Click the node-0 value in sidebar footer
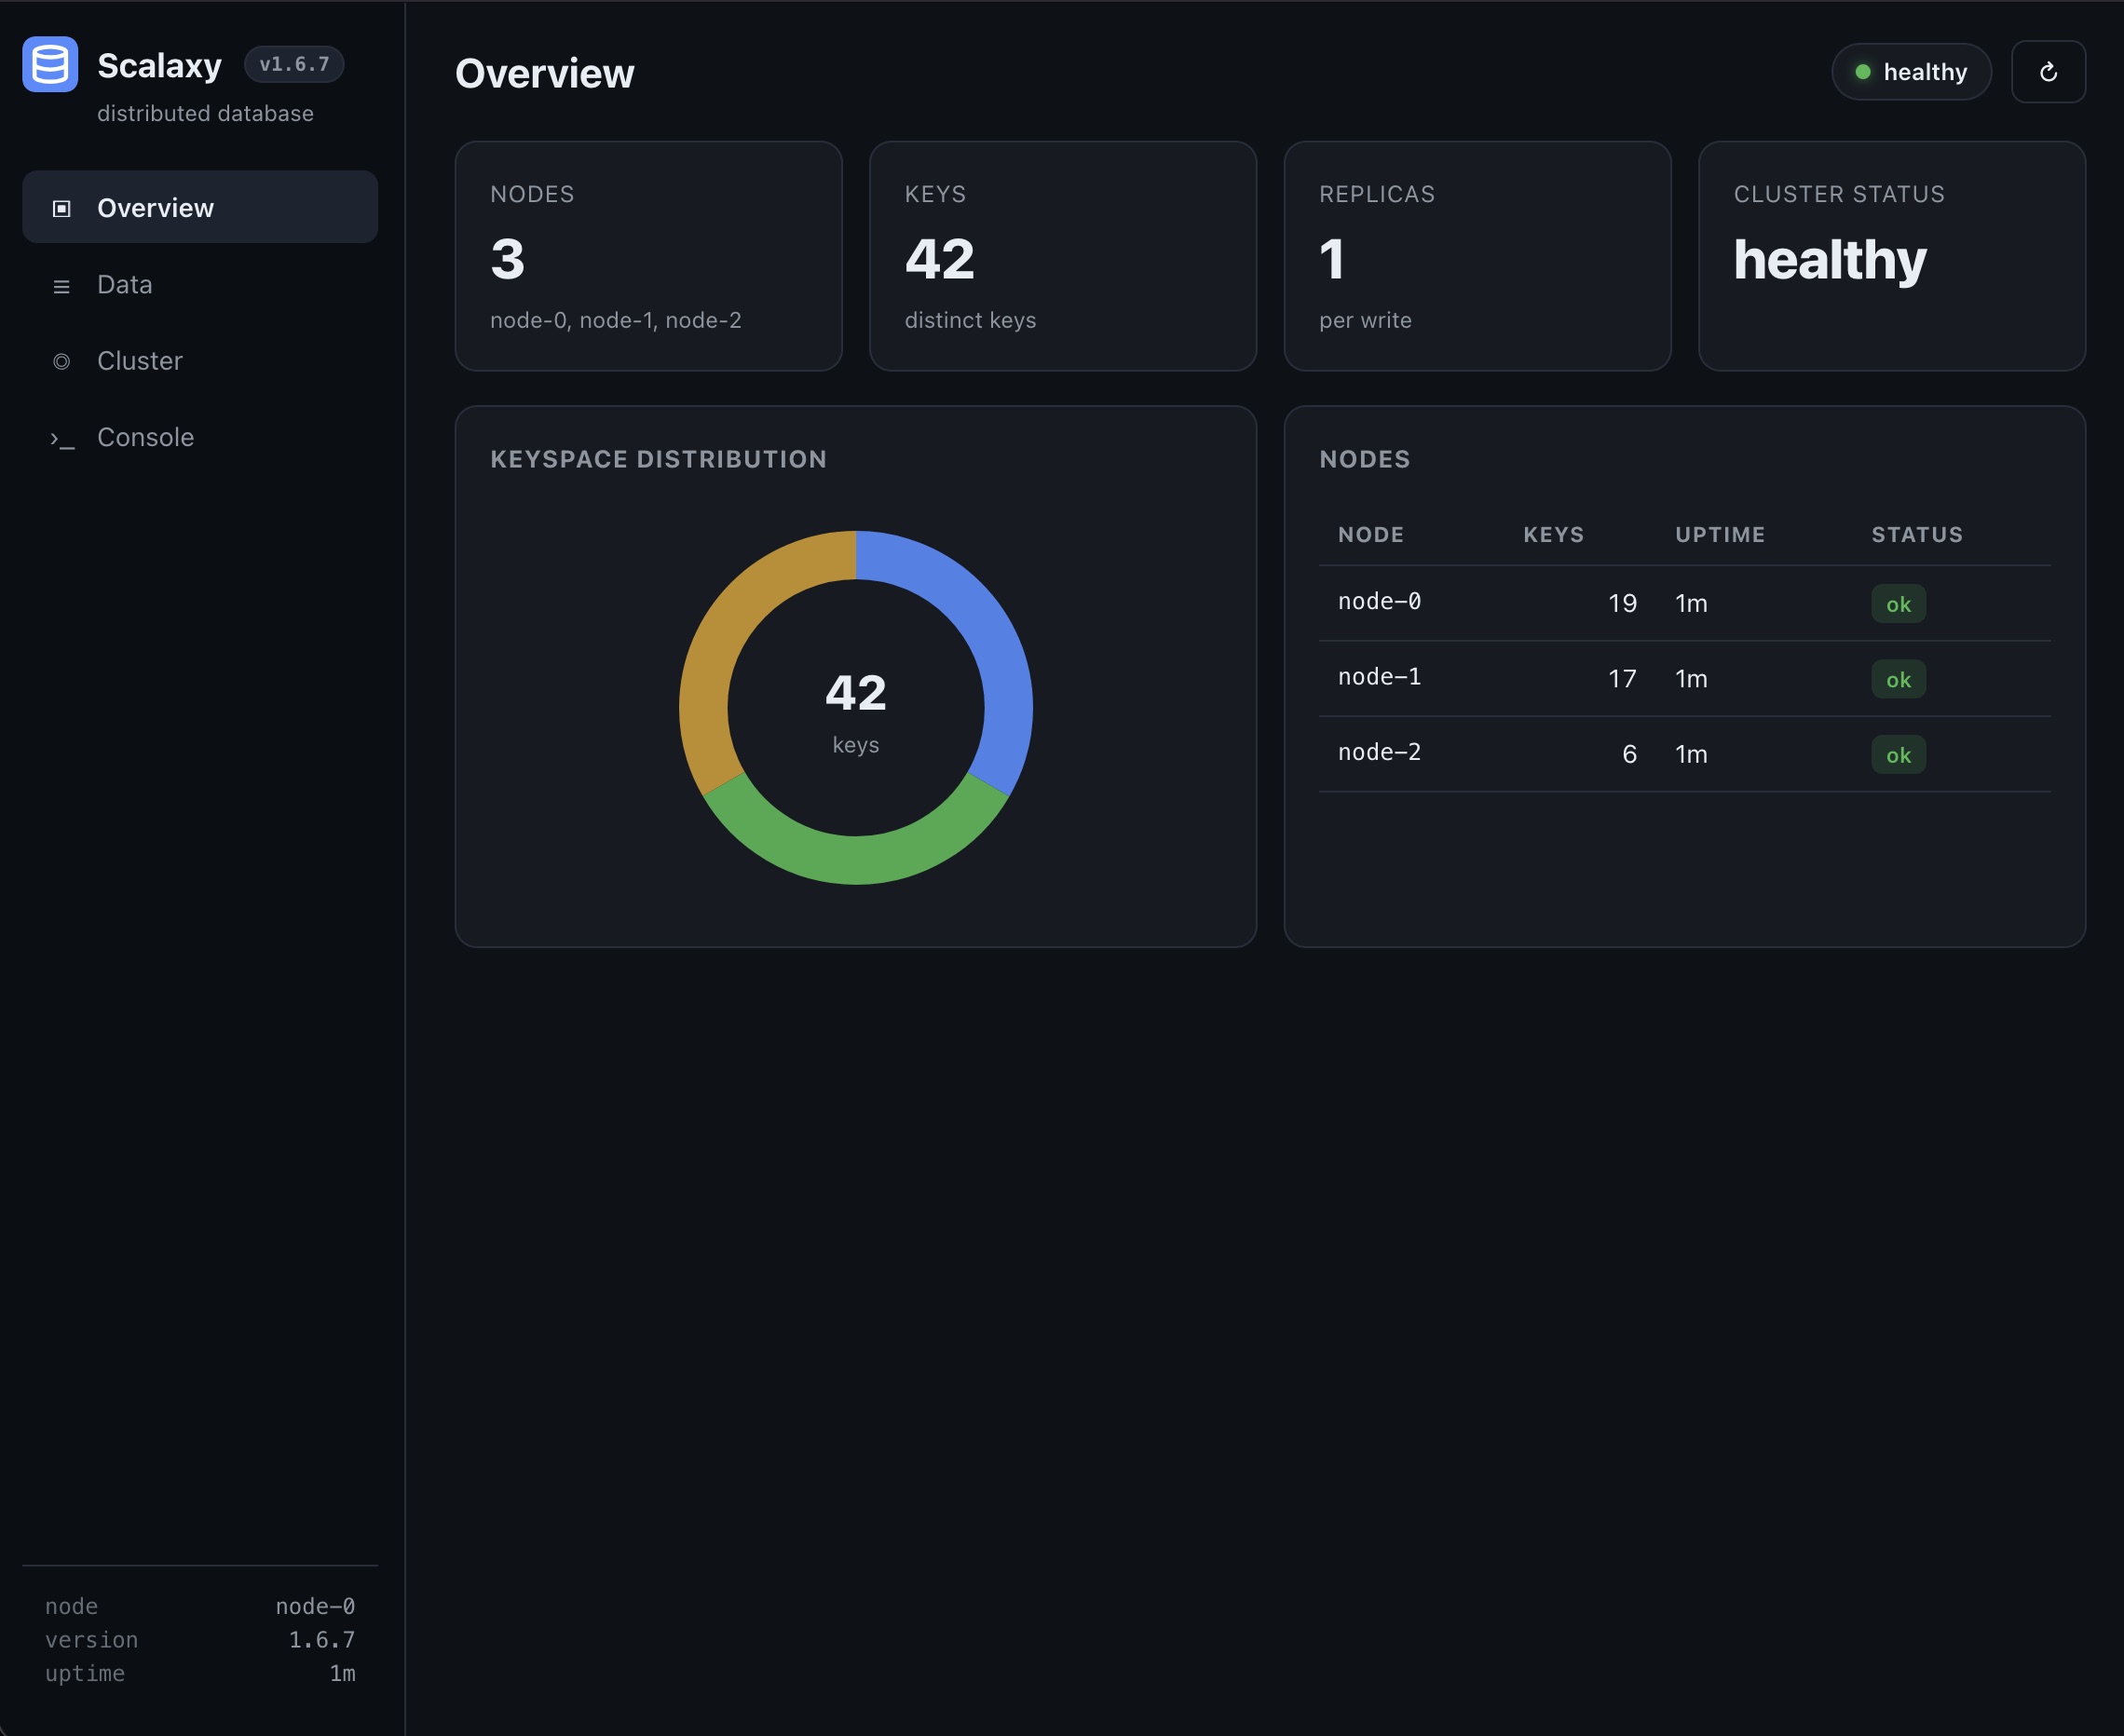The width and height of the screenshot is (2124, 1736). (315, 1606)
